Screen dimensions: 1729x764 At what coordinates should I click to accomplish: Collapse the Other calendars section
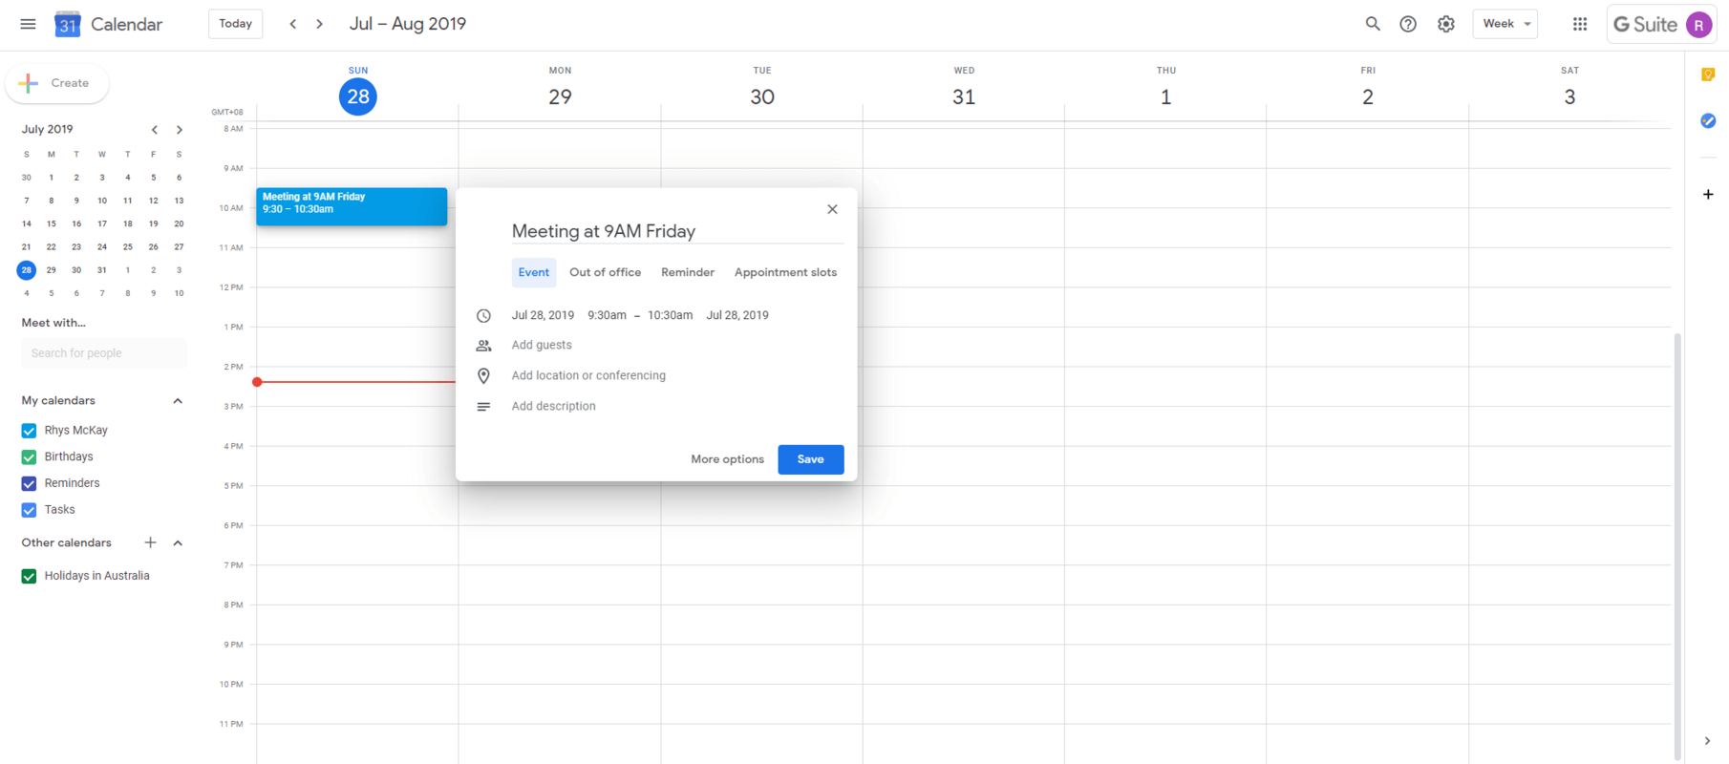[x=178, y=542]
